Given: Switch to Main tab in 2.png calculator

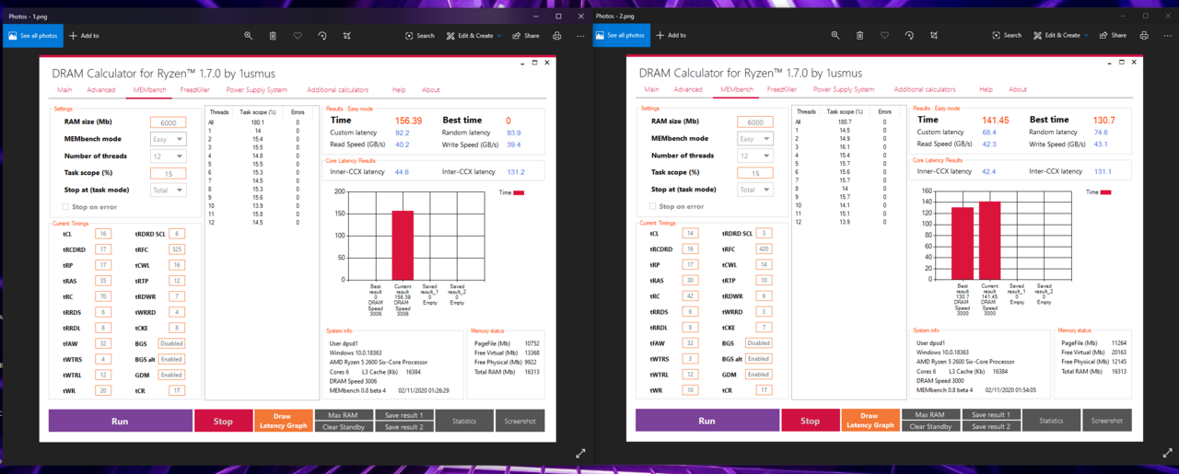Looking at the screenshot, I should [651, 90].
